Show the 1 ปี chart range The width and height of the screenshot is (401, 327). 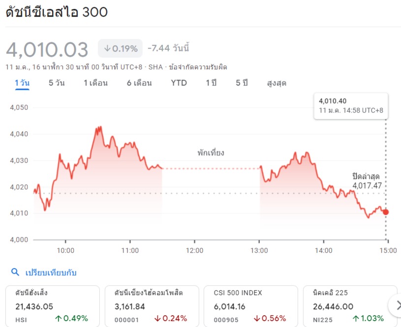(211, 83)
